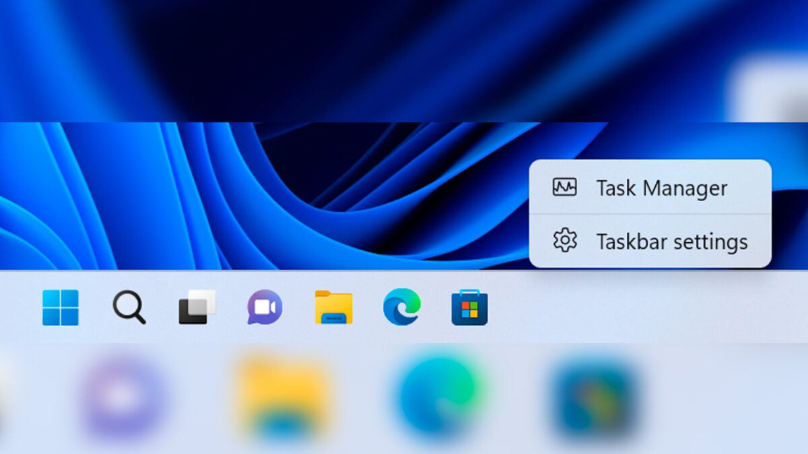The image size is (808, 454).
Task: Launch Microsoft Edge browser
Action: point(402,307)
